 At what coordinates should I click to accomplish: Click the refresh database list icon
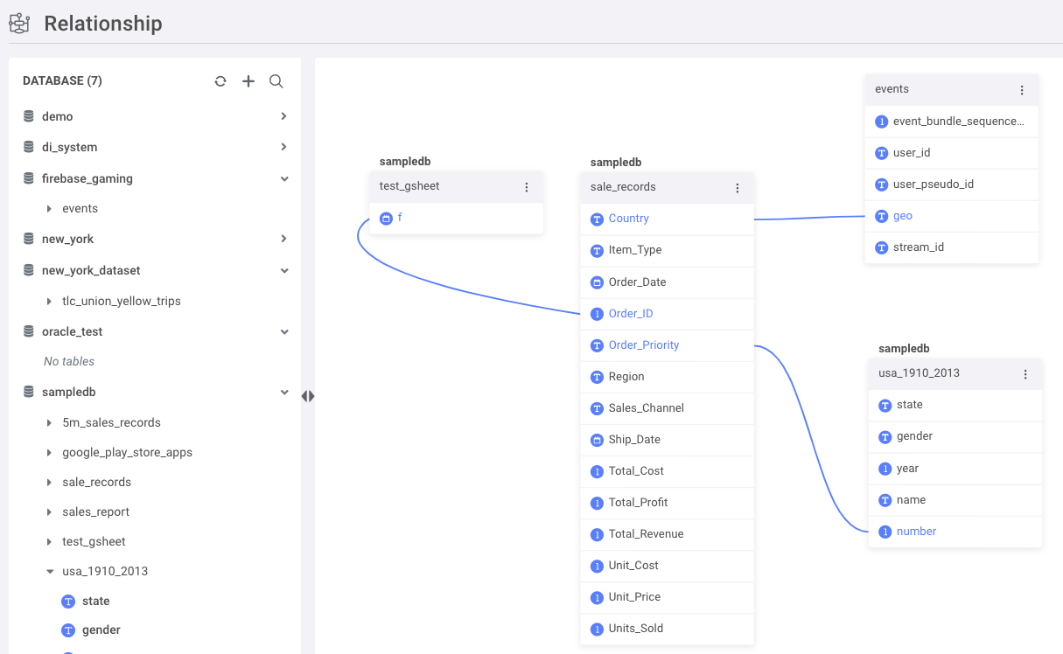(x=220, y=81)
